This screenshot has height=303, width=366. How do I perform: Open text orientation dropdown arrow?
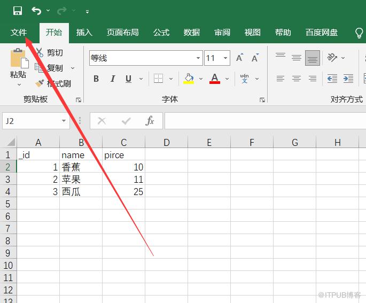(x=343, y=58)
